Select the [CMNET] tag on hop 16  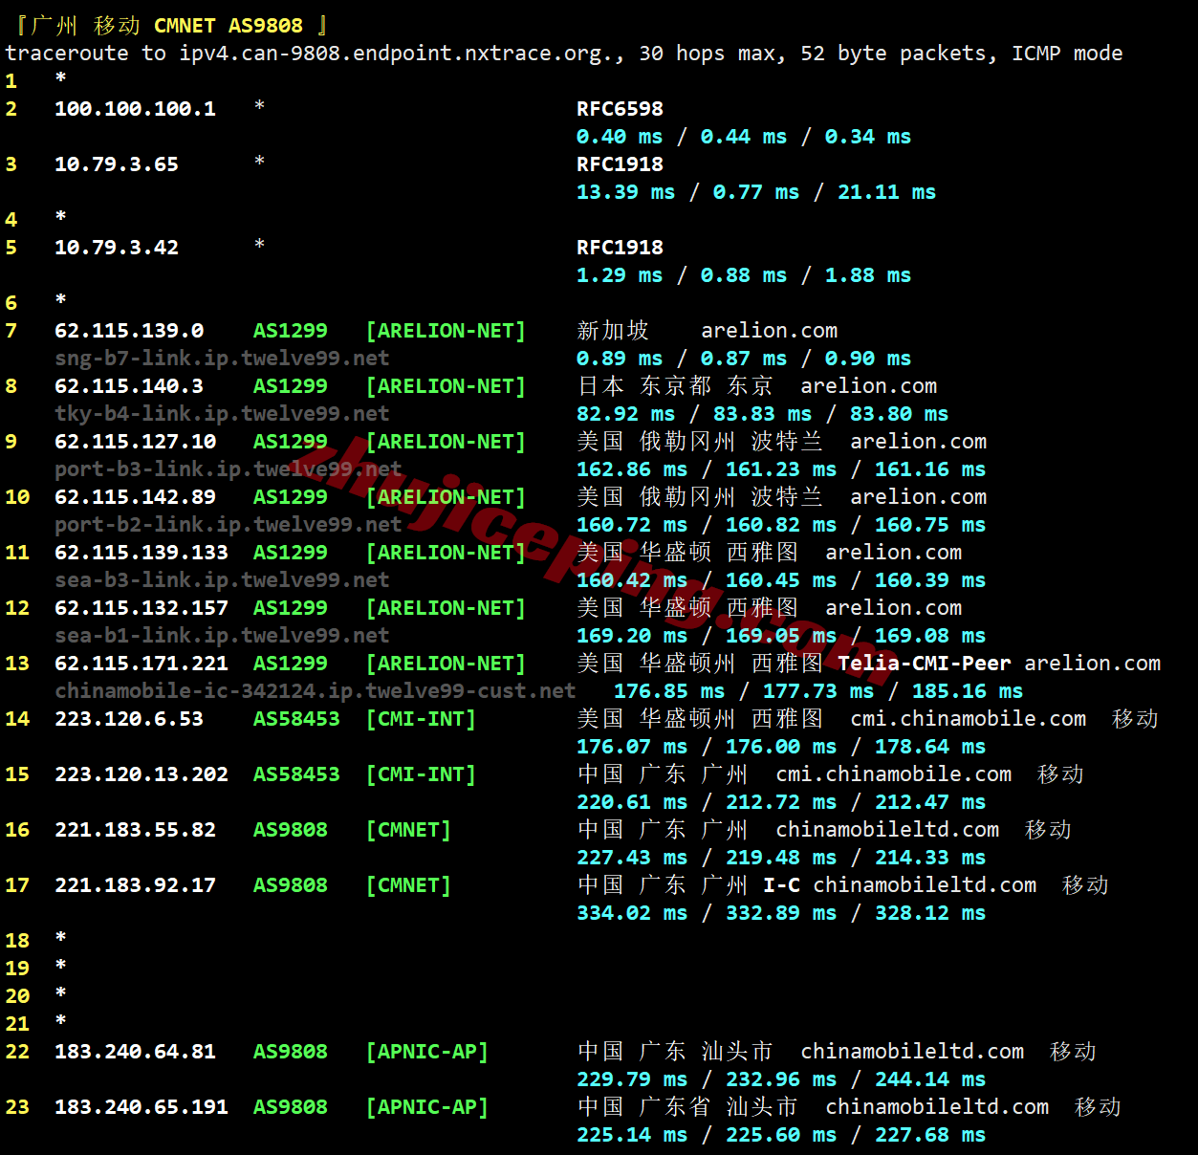tap(408, 830)
